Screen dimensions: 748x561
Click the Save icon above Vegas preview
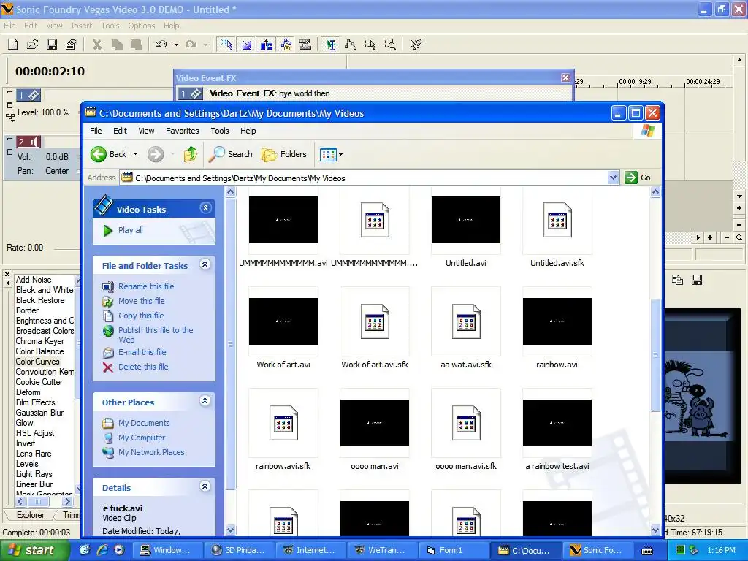pos(697,280)
